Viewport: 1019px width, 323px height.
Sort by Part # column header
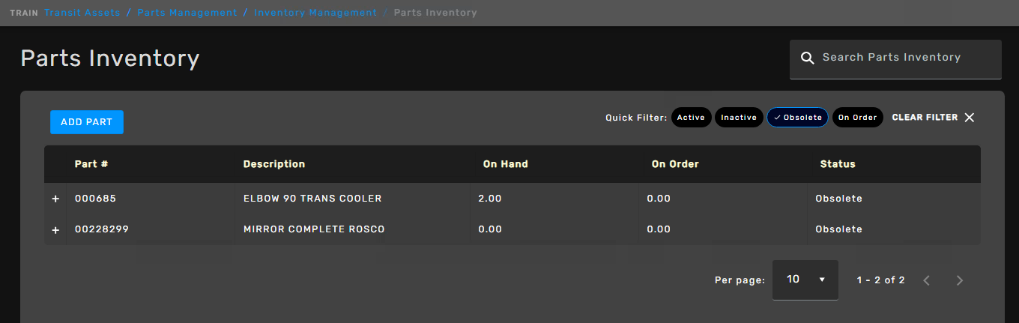(92, 164)
